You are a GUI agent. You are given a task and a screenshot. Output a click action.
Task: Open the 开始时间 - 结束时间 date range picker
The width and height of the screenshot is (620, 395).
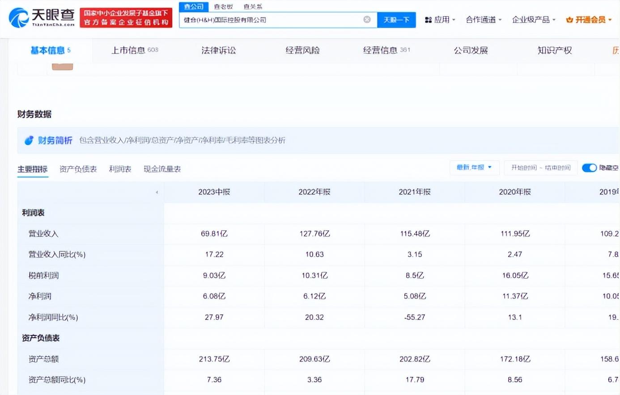[x=540, y=168]
